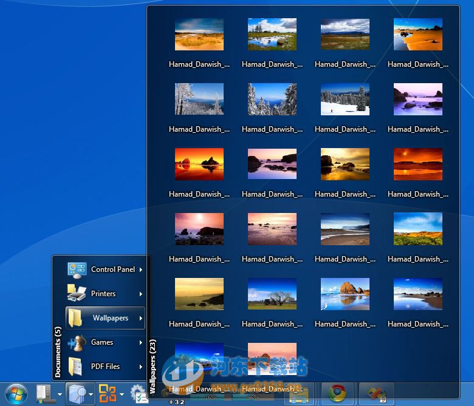Open the dark blue sky beach stream thumbnail
The height and width of the screenshot is (406, 474).
click(x=345, y=229)
